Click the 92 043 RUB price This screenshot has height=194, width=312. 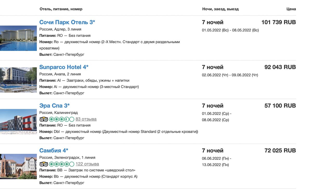(280, 67)
